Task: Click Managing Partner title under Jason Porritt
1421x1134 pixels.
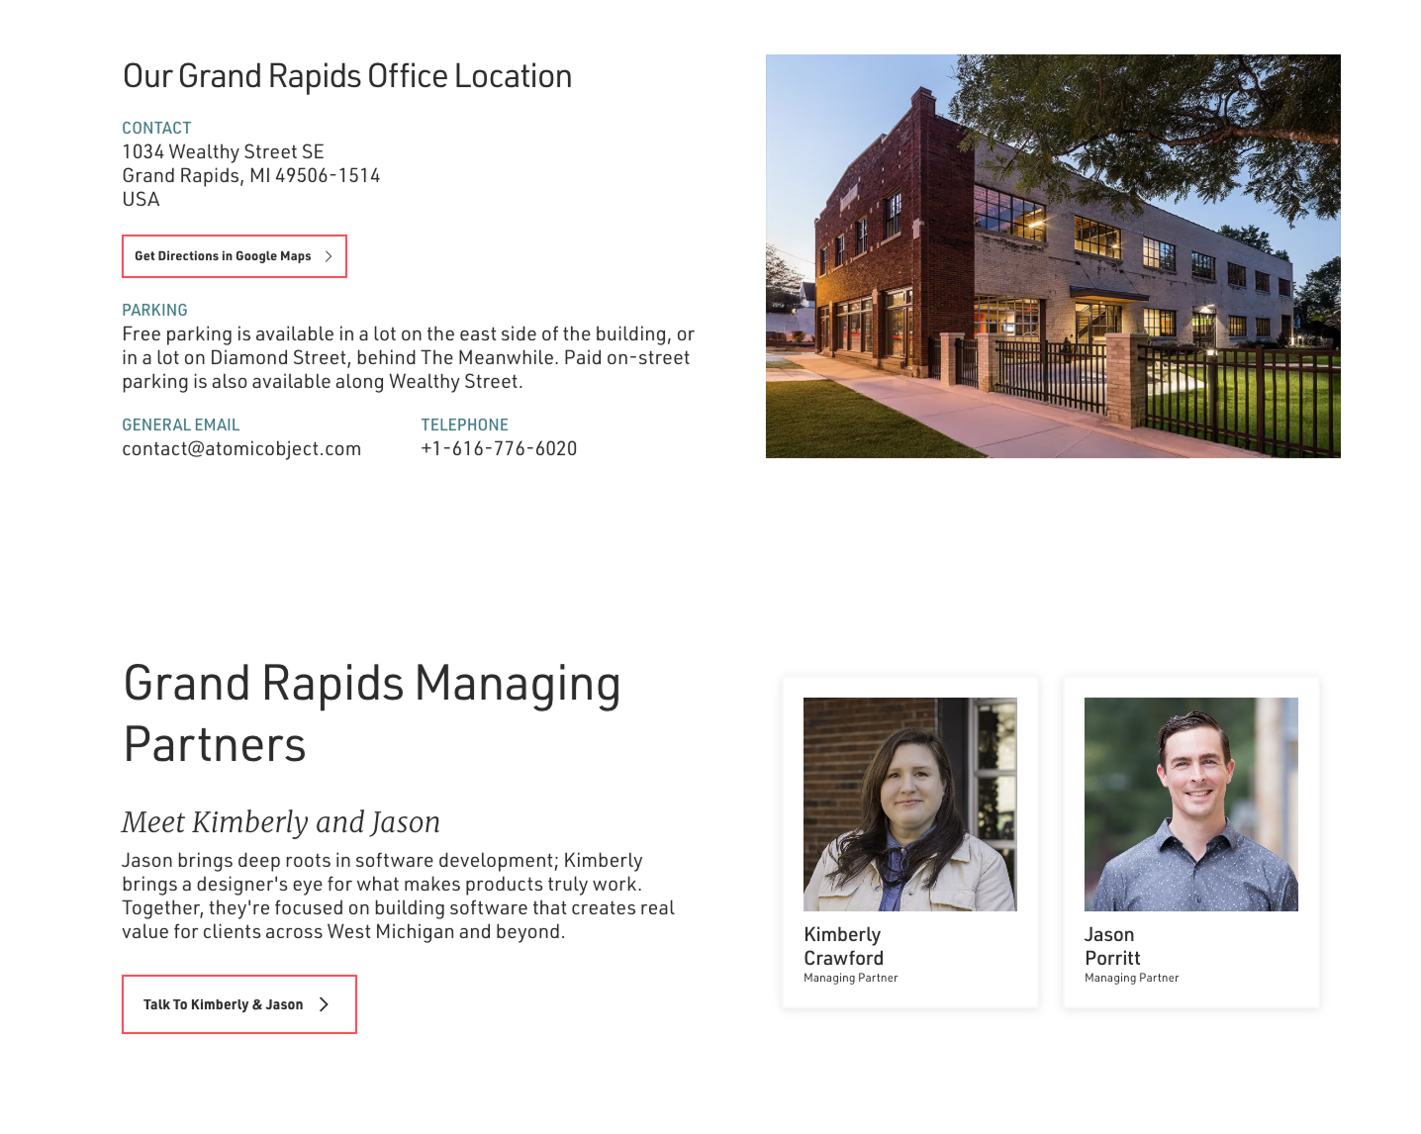Action: point(1132,978)
